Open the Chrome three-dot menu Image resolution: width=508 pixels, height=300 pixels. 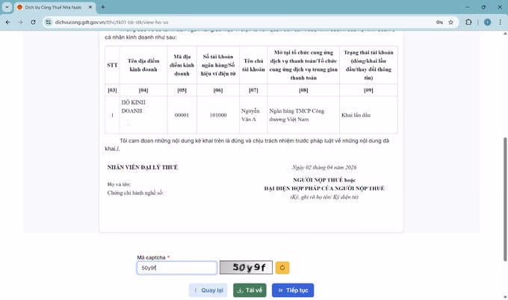499,22
